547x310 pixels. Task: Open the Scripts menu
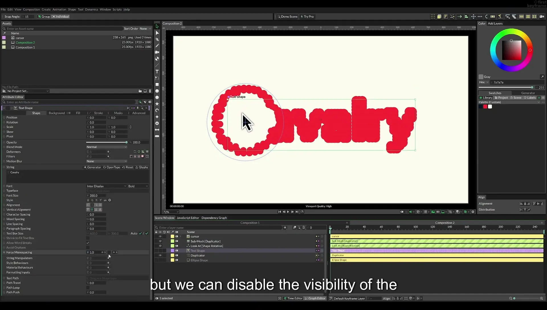pyautogui.click(x=117, y=9)
